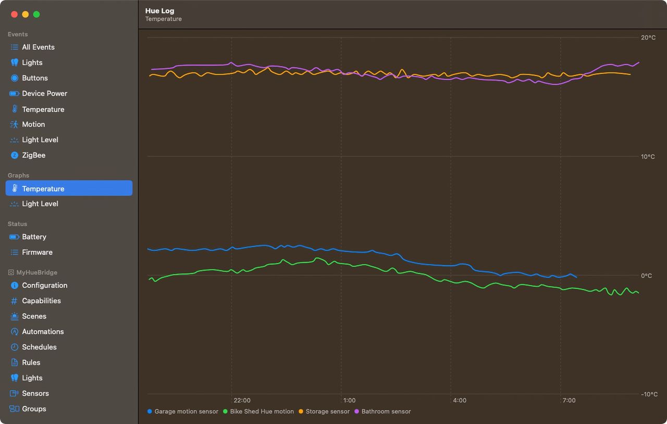Open the Battery status page

coord(34,237)
